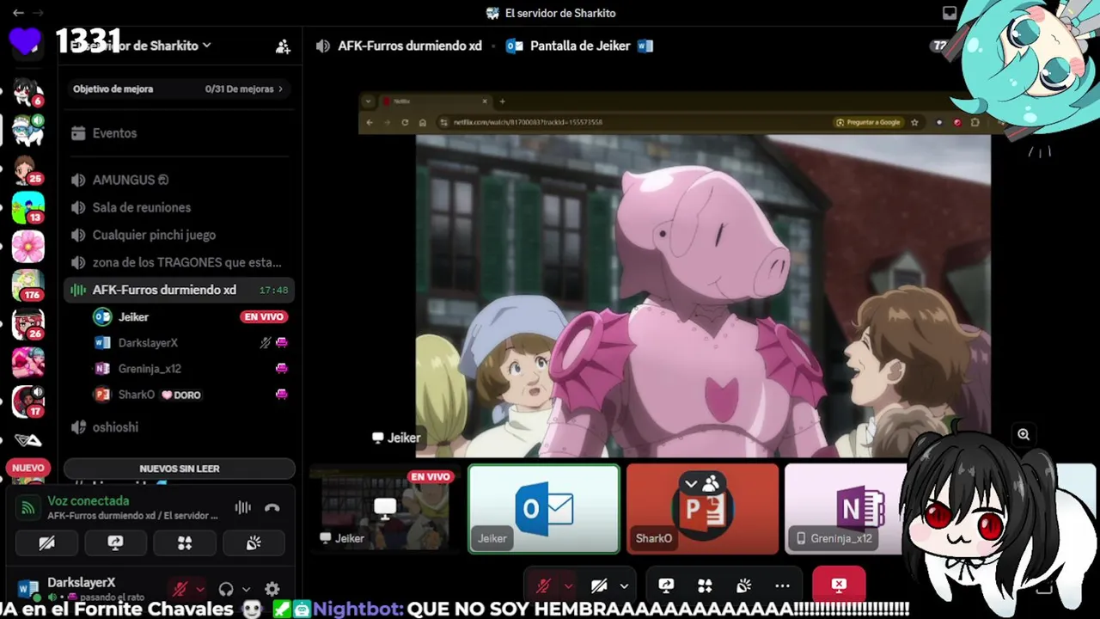Collapse participants strip using chevron members toggle
Image resolution: width=1100 pixels, height=619 pixels.
[x=702, y=484]
